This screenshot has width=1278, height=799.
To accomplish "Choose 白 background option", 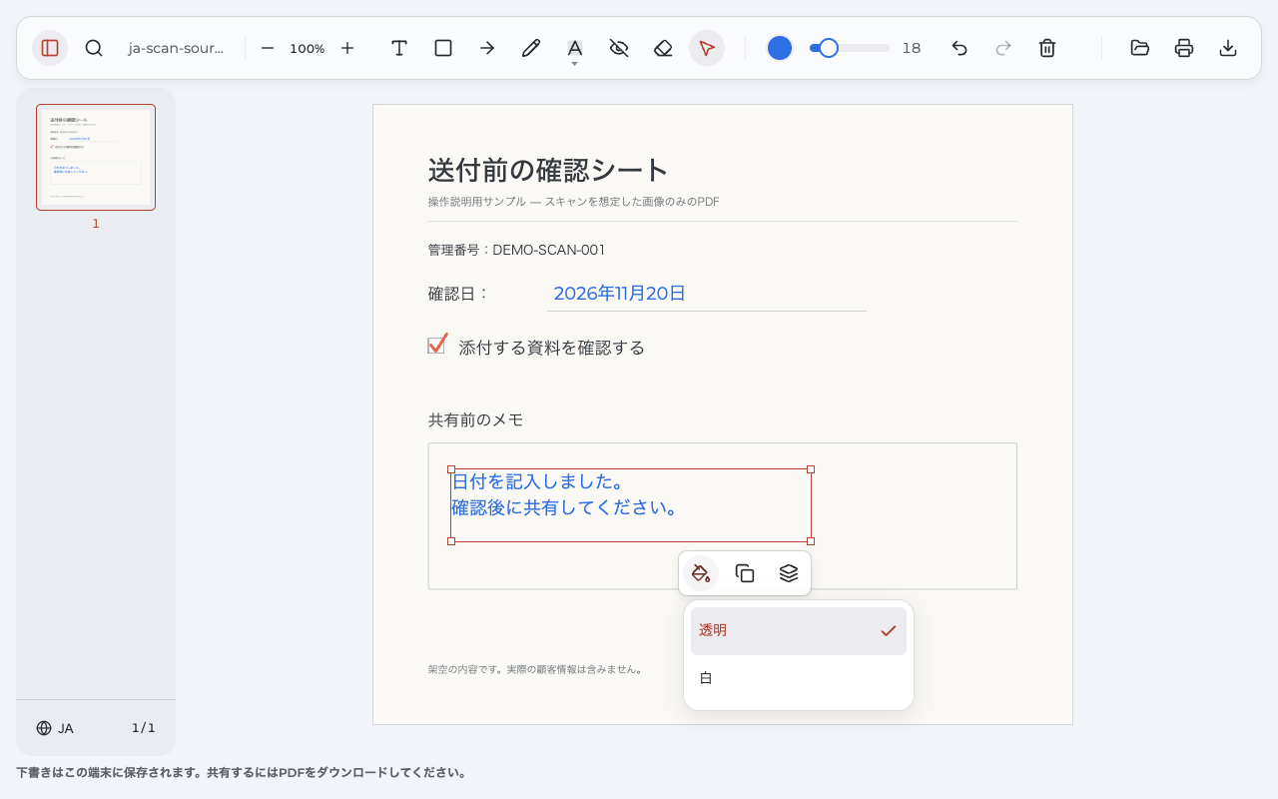I will 799,679.
